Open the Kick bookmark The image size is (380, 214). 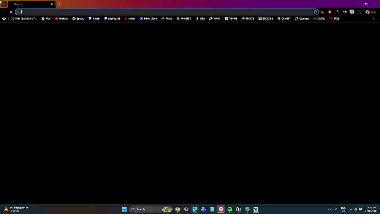(46, 18)
